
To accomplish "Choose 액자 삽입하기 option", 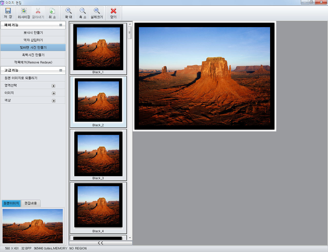I will [33, 40].
